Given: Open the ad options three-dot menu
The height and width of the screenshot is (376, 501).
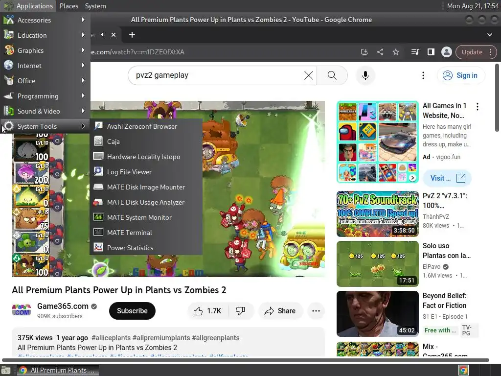Looking at the screenshot, I should coord(478,106).
